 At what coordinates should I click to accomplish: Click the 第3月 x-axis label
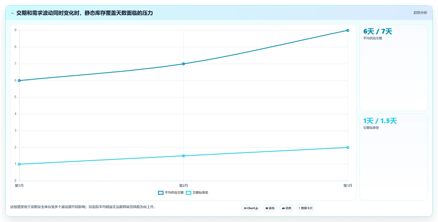[x=348, y=186]
